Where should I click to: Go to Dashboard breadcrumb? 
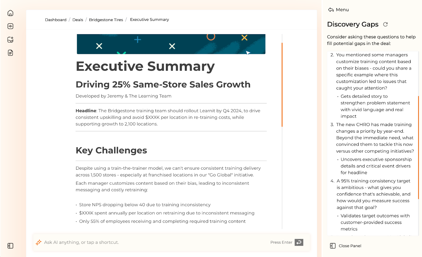pos(56,20)
